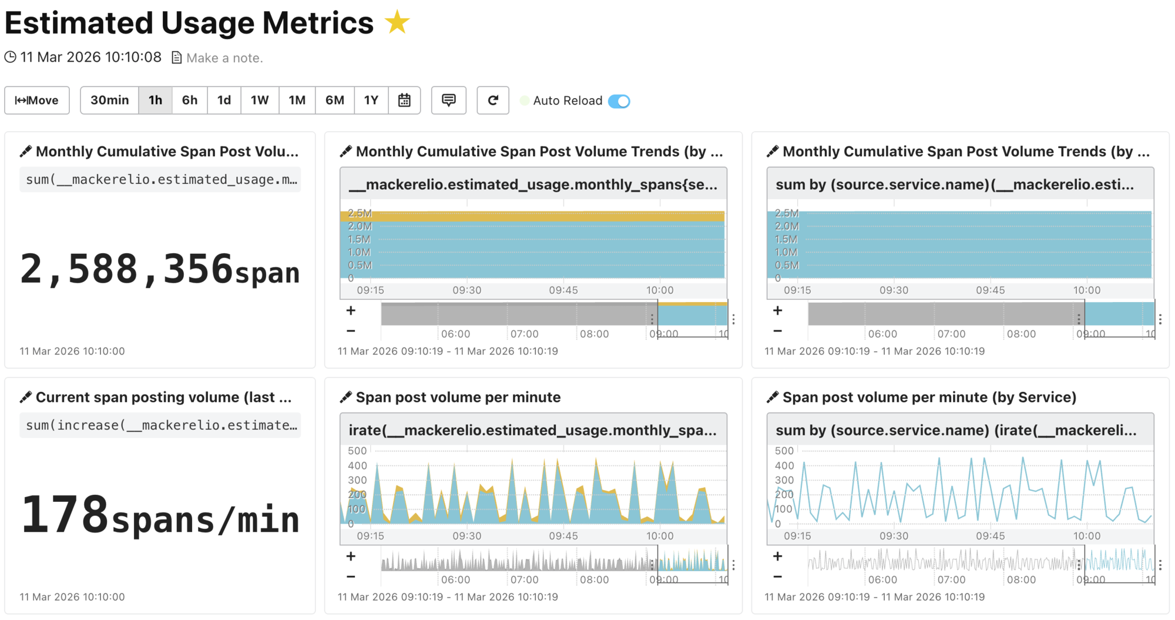This screenshot has width=1175, height=620.
Task: Zoom out on the Monthly Cumulative Span Post Volume Trends by source.service.name navigator
Action: point(778,331)
